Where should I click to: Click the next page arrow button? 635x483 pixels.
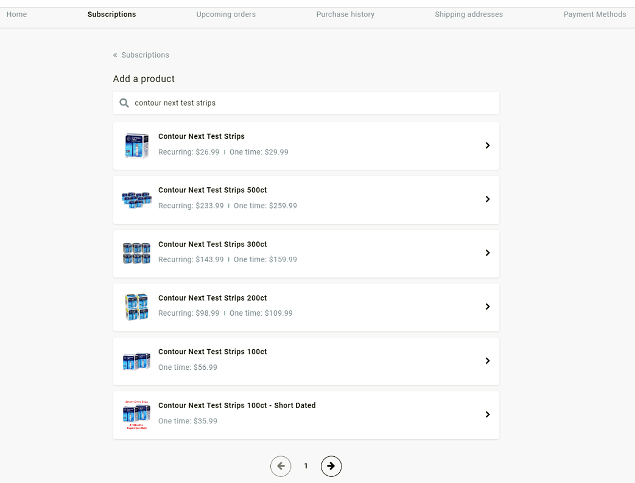(331, 466)
